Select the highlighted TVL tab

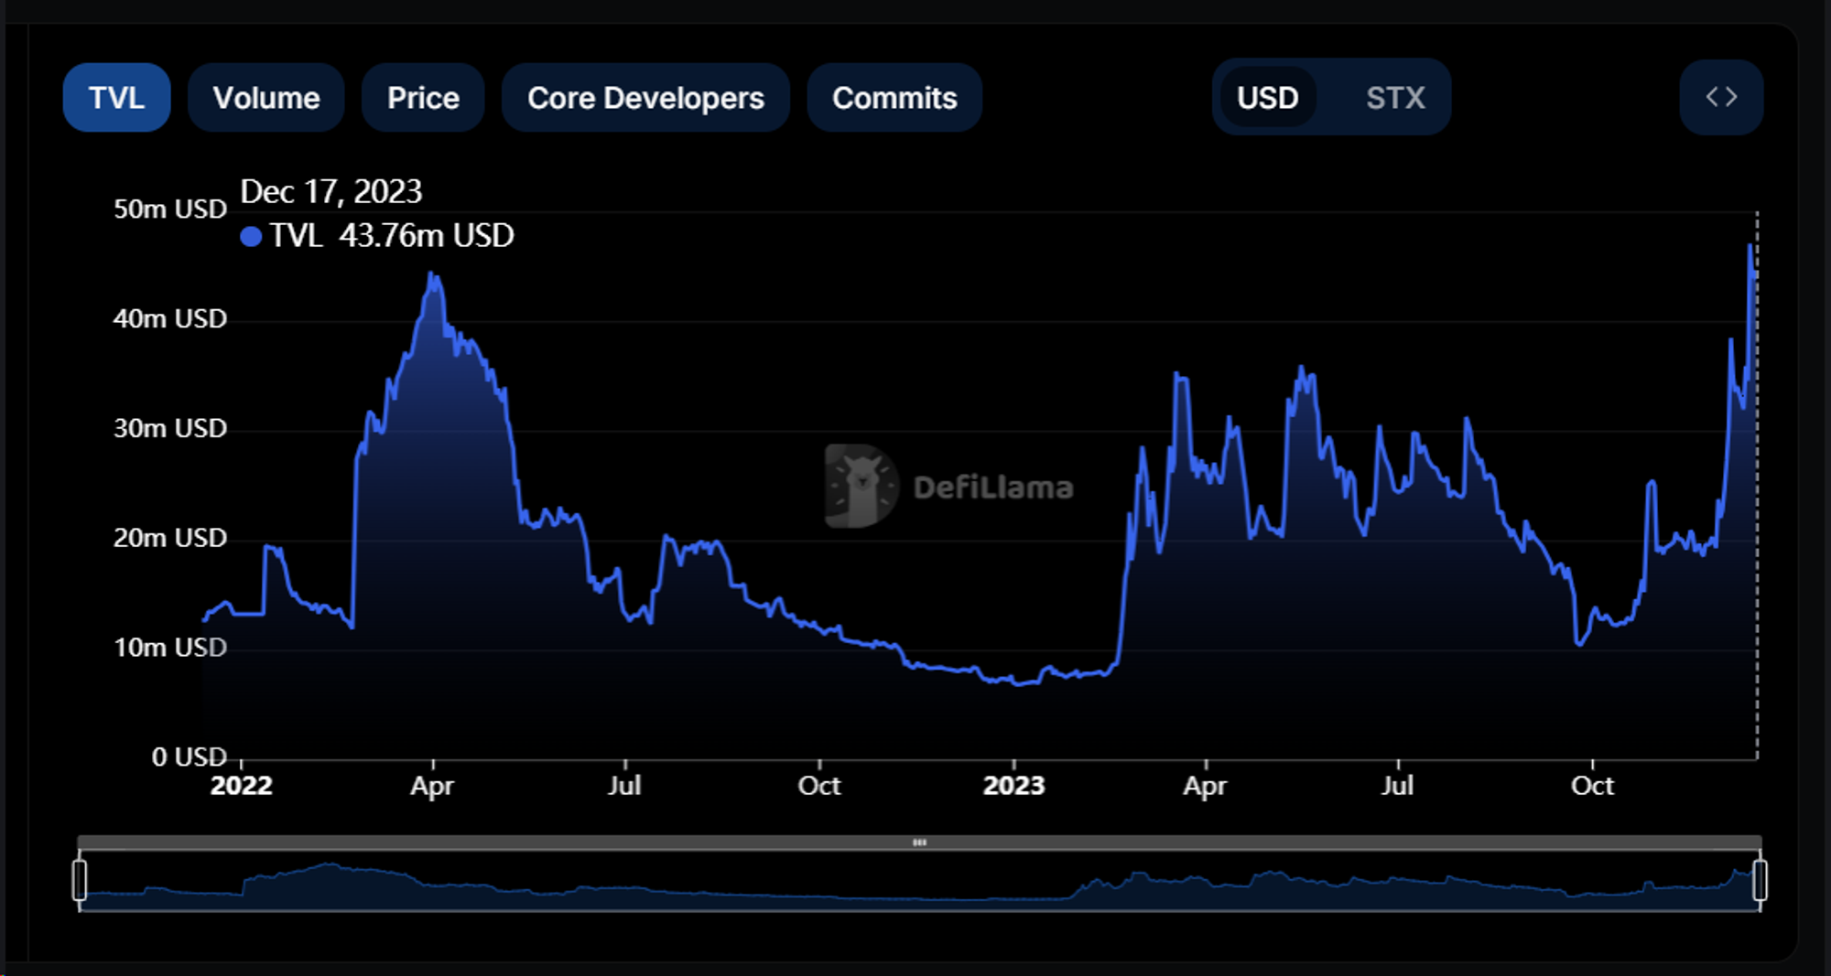click(x=116, y=97)
